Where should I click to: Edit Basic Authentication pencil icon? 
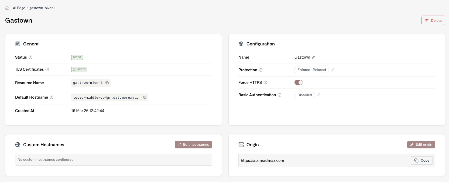pos(318,95)
